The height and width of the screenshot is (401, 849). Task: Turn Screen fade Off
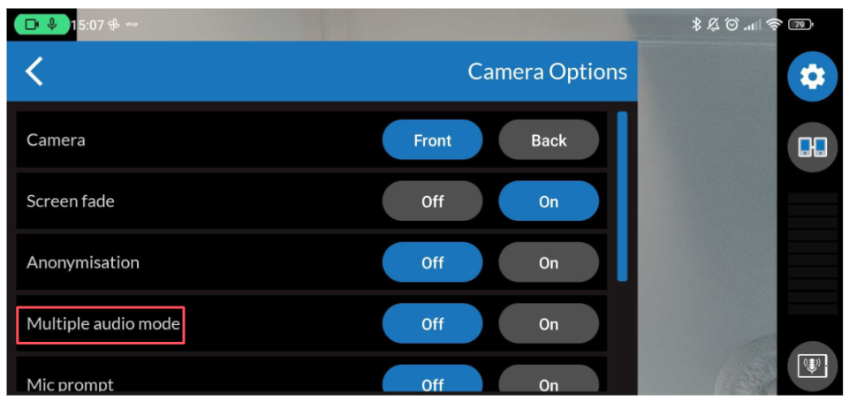[x=432, y=201]
